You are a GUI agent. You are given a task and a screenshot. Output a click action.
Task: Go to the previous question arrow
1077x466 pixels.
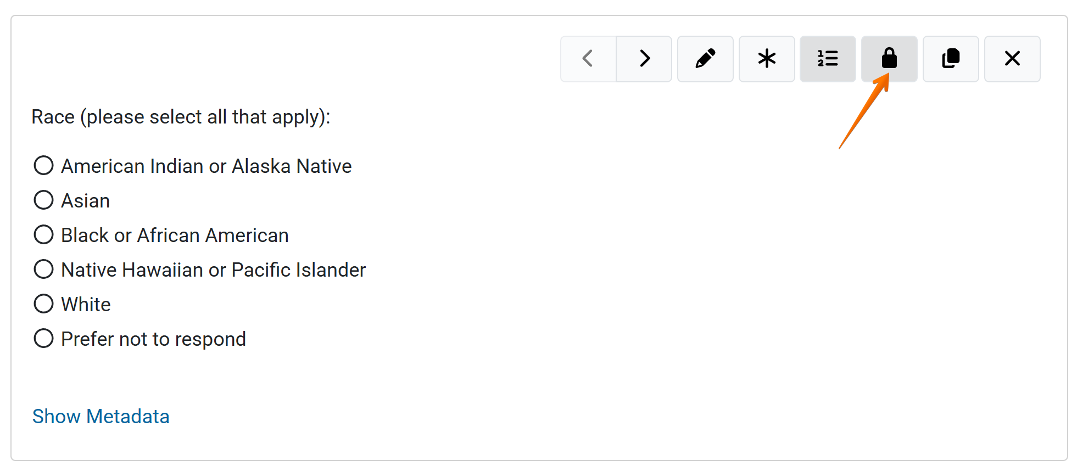(588, 59)
